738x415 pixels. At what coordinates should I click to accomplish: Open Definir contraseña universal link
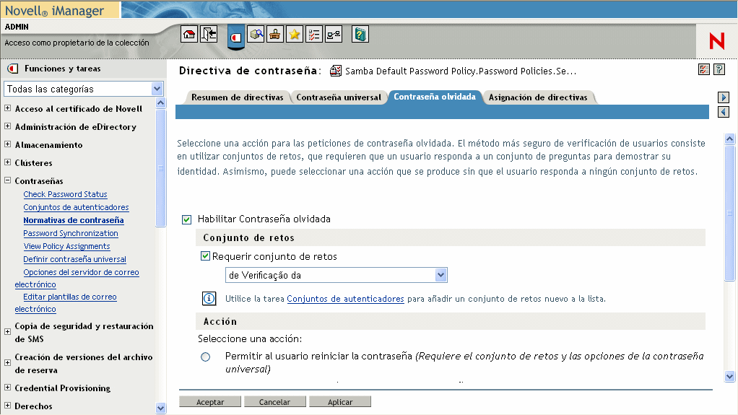pyautogui.click(x=75, y=259)
